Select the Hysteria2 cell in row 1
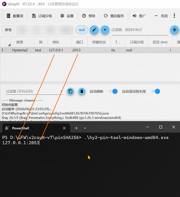This screenshot has height=197, width=180. (x=20, y=50)
